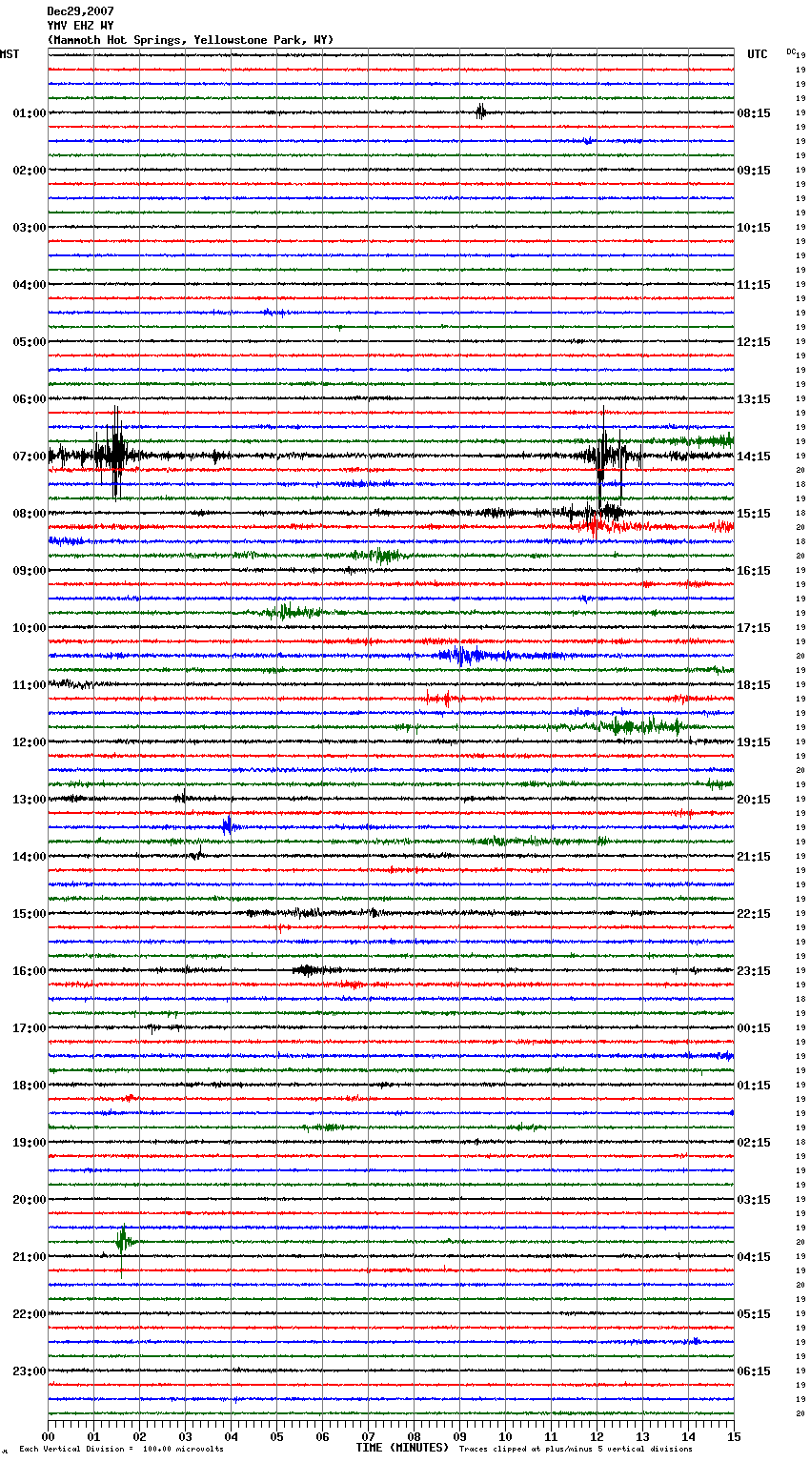Click the 'Each Vertical Division = 100.00 microvolts' note
This screenshot has width=810, height=1462.
click(x=121, y=1450)
